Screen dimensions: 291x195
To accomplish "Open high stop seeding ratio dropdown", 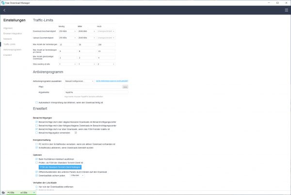I will coord(106,64).
